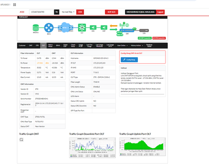
Task: Open the Last Usage IPTV tab
Action: (x=110, y=45)
